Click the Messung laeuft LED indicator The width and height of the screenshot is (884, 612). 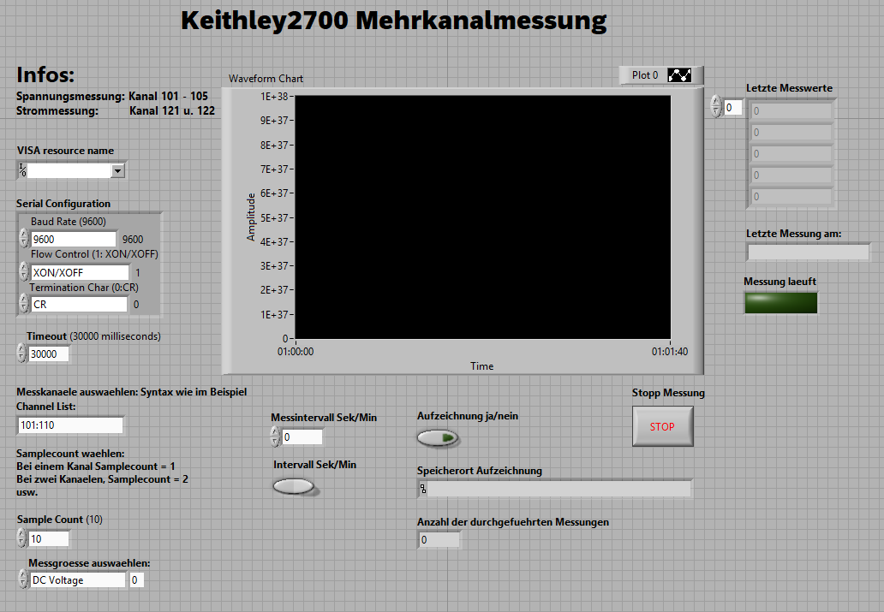781,303
